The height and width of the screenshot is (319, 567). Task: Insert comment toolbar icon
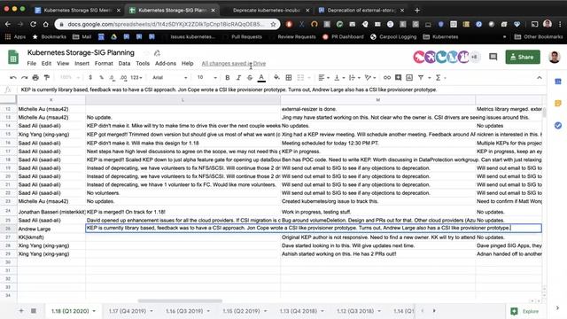coord(398,77)
